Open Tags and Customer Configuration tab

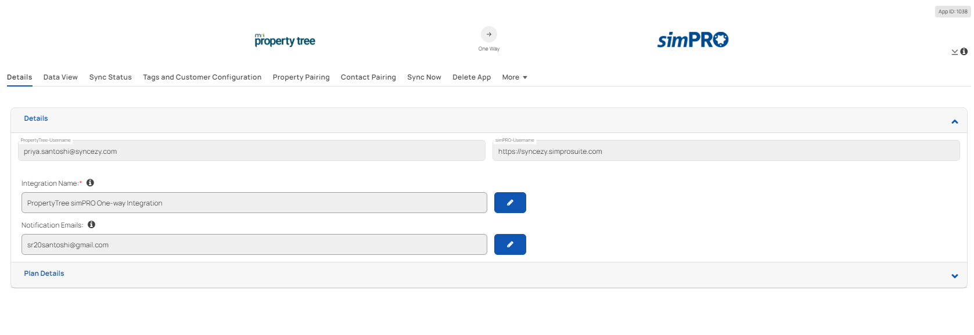pos(202,77)
